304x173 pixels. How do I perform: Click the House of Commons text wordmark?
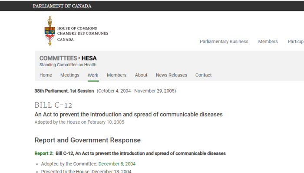[x=83, y=34]
